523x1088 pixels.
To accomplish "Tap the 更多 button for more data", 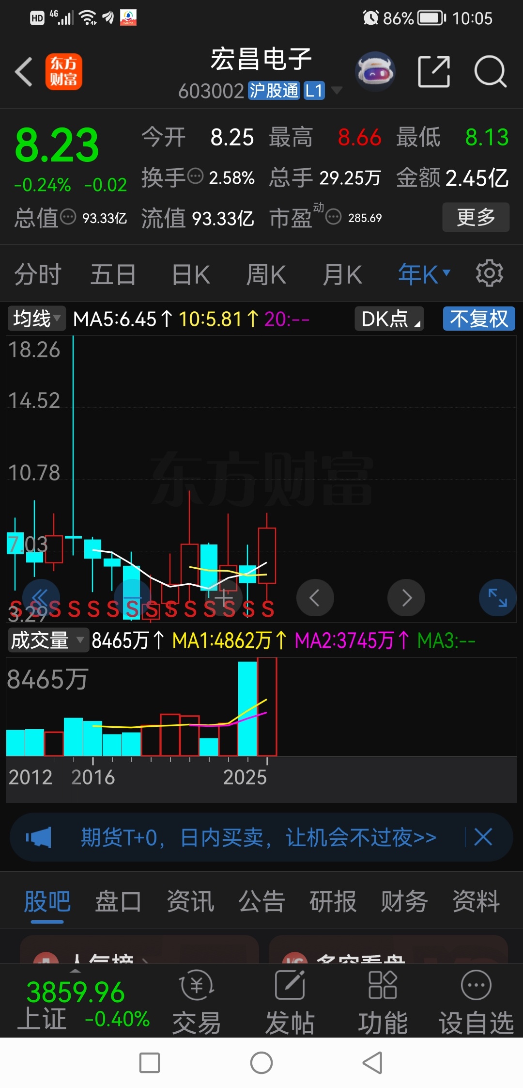I will [476, 217].
